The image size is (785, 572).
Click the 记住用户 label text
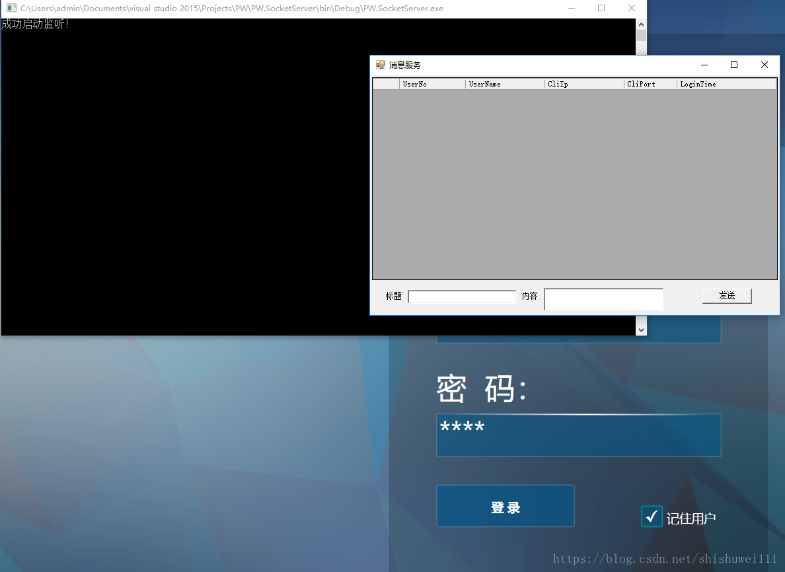pyautogui.click(x=691, y=518)
